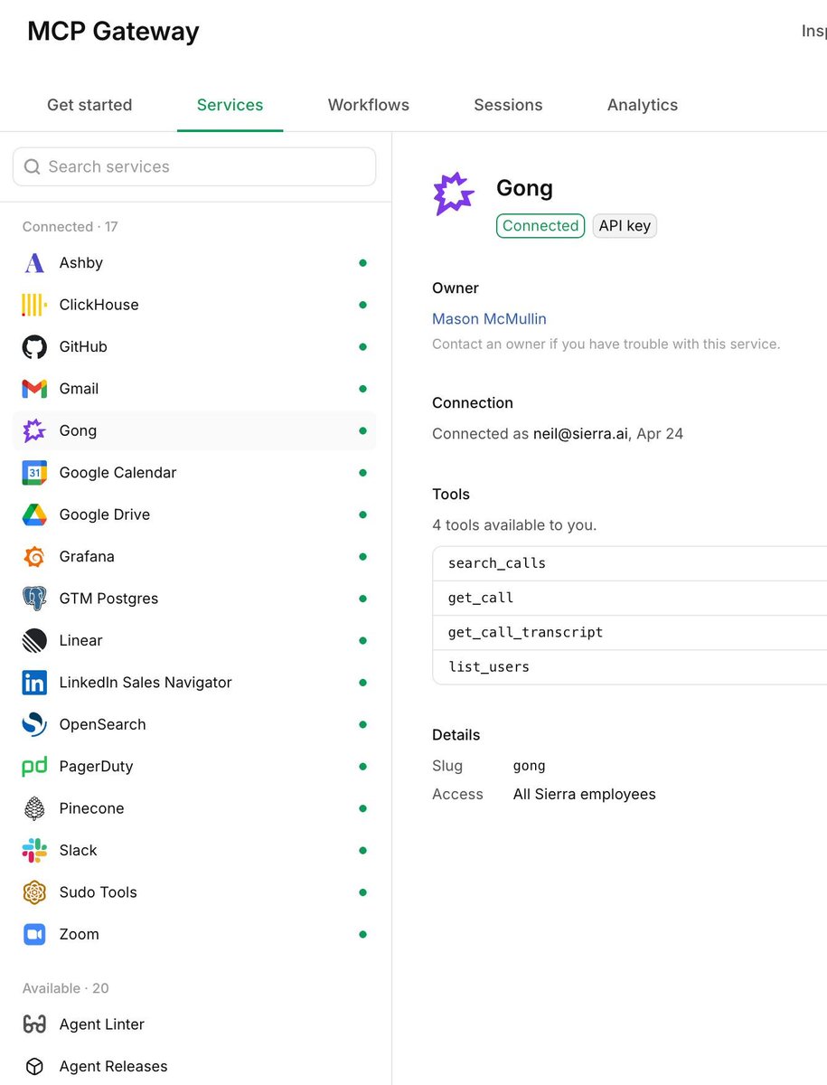Select the get_call_transcript tool row
The width and height of the screenshot is (827, 1085).
[x=629, y=632]
